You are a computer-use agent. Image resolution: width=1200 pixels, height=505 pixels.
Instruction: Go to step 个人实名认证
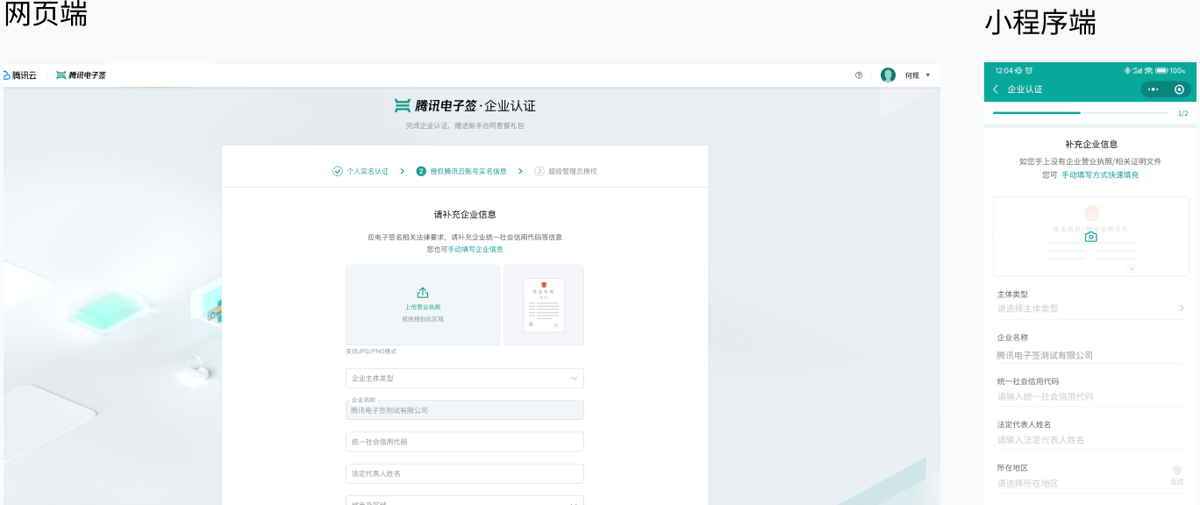coord(361,171)
